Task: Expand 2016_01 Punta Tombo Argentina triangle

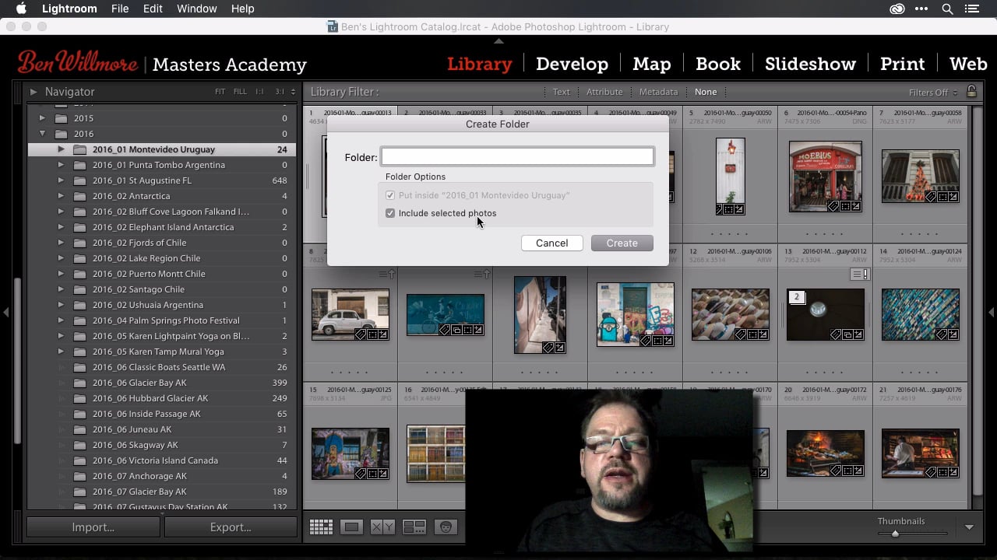Action: pos(61,165)
